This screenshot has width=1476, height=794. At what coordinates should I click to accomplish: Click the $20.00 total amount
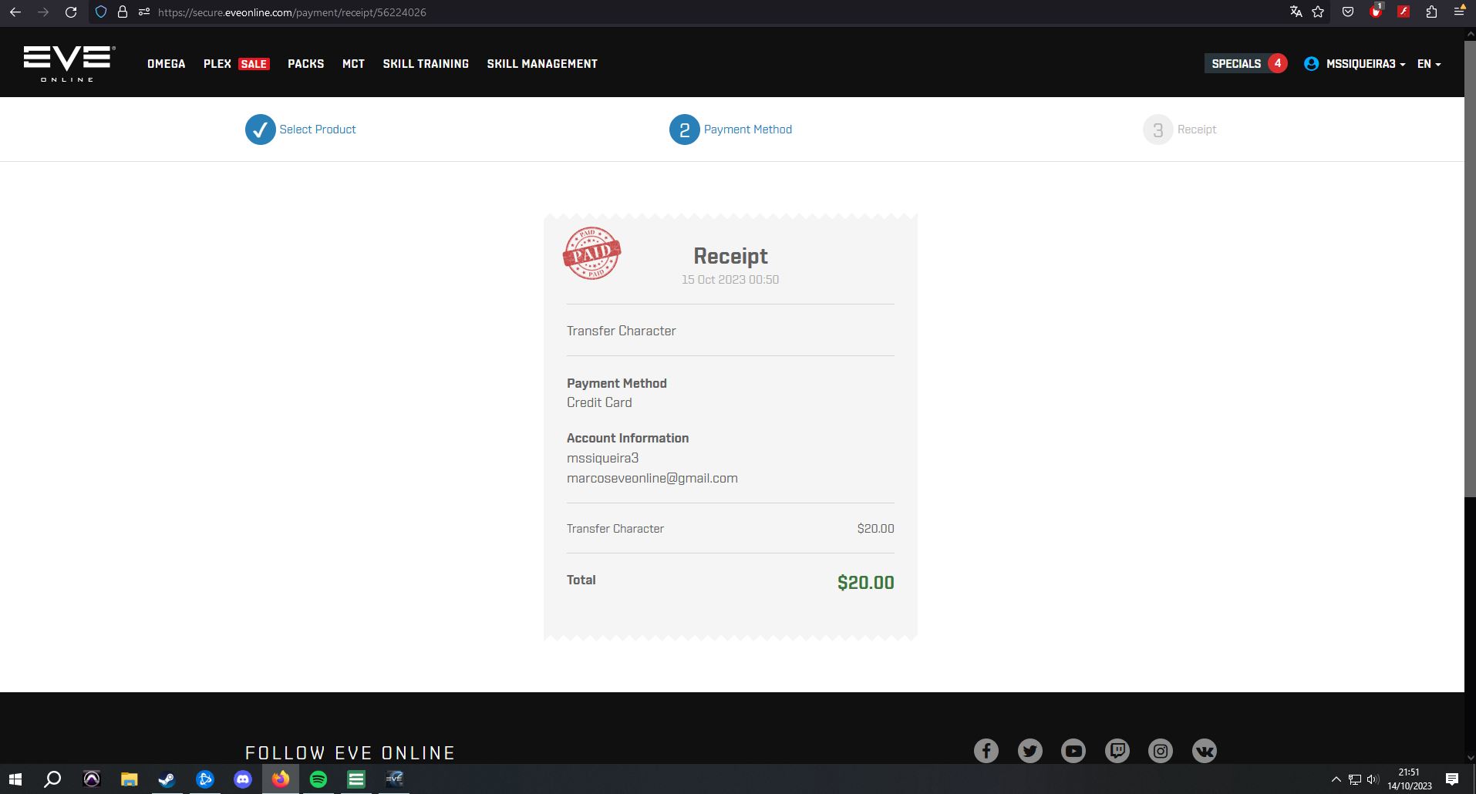click(x=866, y=583)
